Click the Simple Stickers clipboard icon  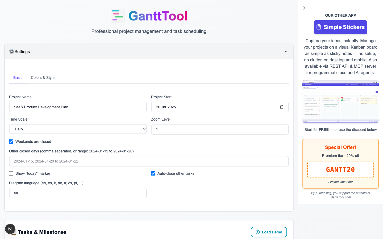[x=319, y=27]
